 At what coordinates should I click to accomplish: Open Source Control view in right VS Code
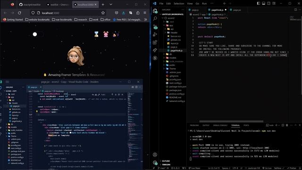point(155,26)
